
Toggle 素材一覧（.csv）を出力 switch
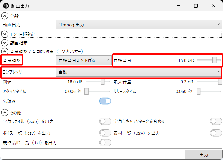point(216,133)
